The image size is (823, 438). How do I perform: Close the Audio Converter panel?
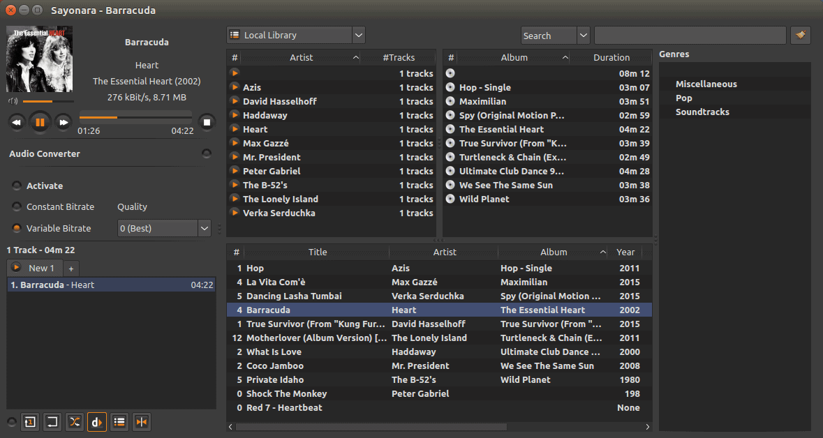(x=207, y=153)
